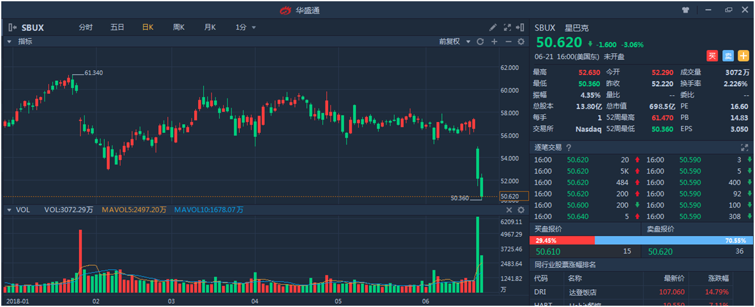The height and width of the screenshot is (307, 755).
Task: Open chart settings gear in 指标 bar
Action: click(x=521, y=42)
